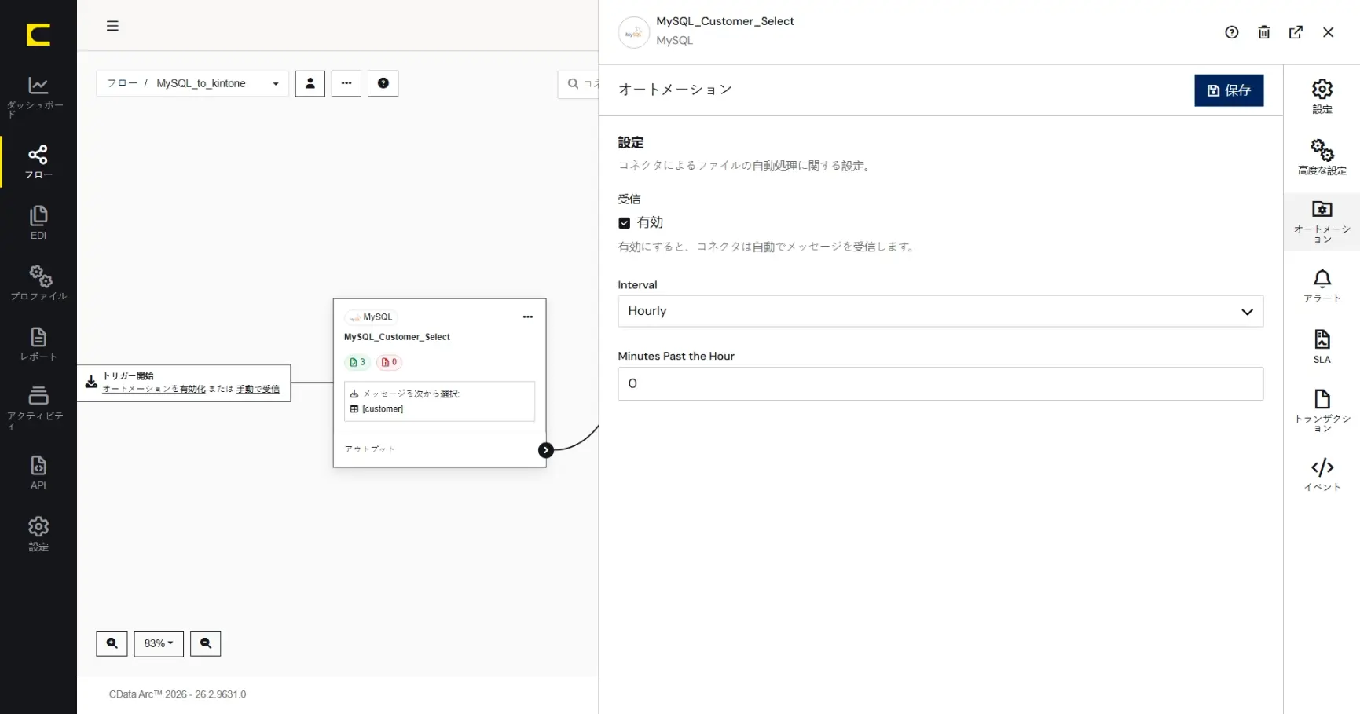Zoom in on the flow canvas

[112, 643]
